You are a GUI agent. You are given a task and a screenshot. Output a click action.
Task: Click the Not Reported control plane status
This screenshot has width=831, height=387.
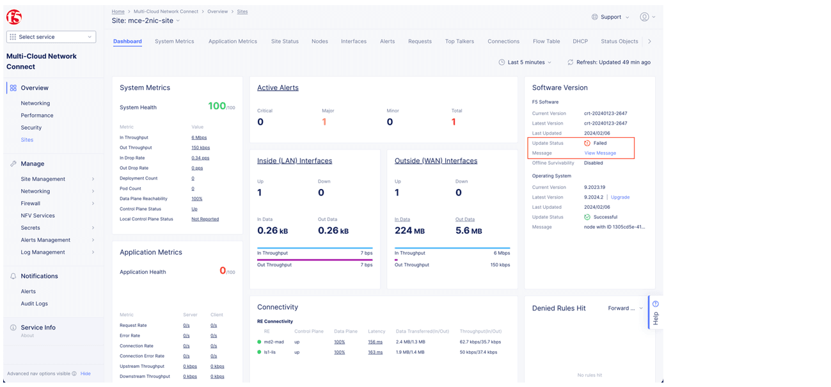[205, 219]
